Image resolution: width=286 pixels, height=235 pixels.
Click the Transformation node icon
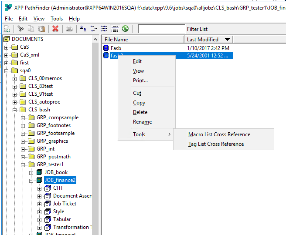coord(48,227)
